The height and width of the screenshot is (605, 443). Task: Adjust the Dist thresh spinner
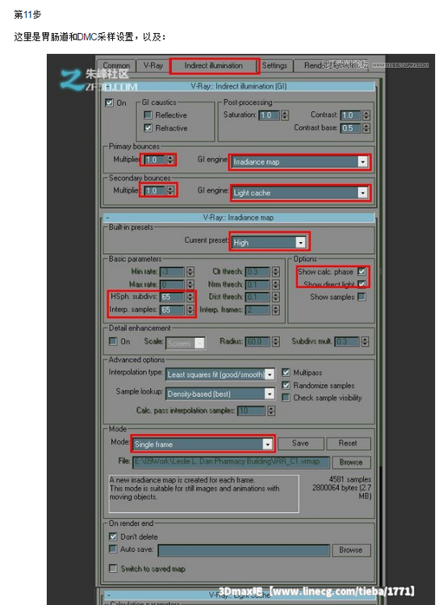click(275, 297)
